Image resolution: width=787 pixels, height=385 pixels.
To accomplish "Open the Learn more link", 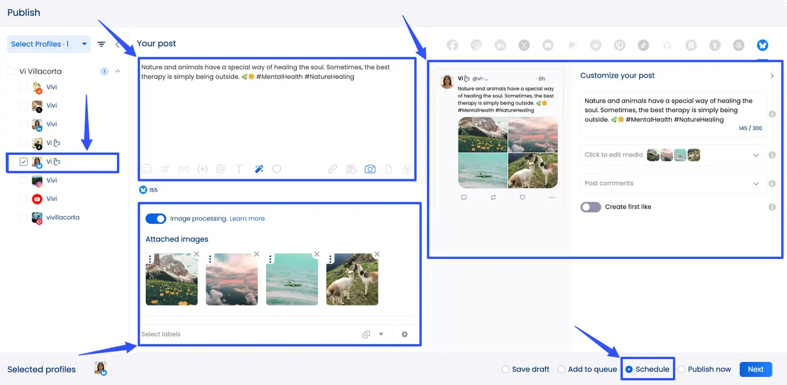I will pyautogui.click(x=247, y=219).
